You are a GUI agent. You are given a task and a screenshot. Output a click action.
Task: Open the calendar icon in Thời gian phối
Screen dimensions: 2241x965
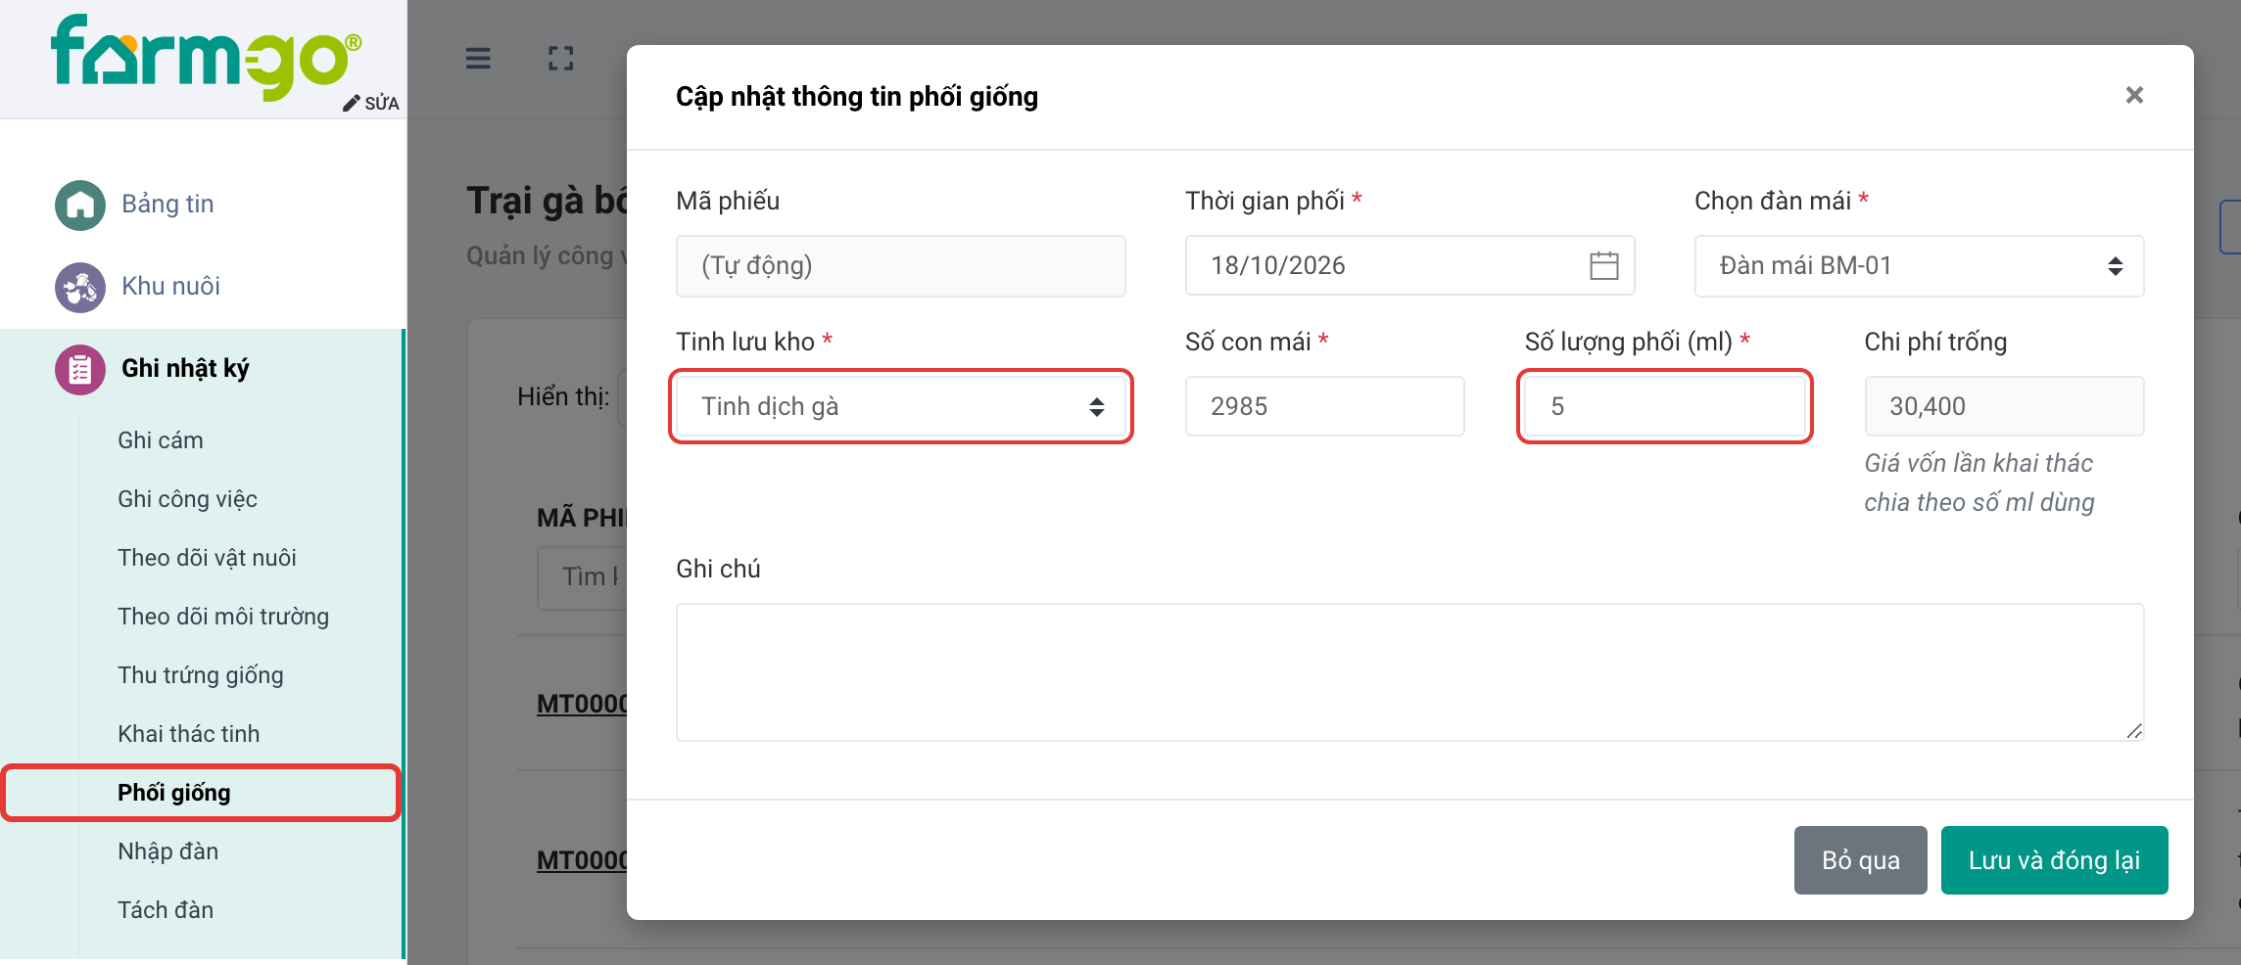coord(1603,265)
